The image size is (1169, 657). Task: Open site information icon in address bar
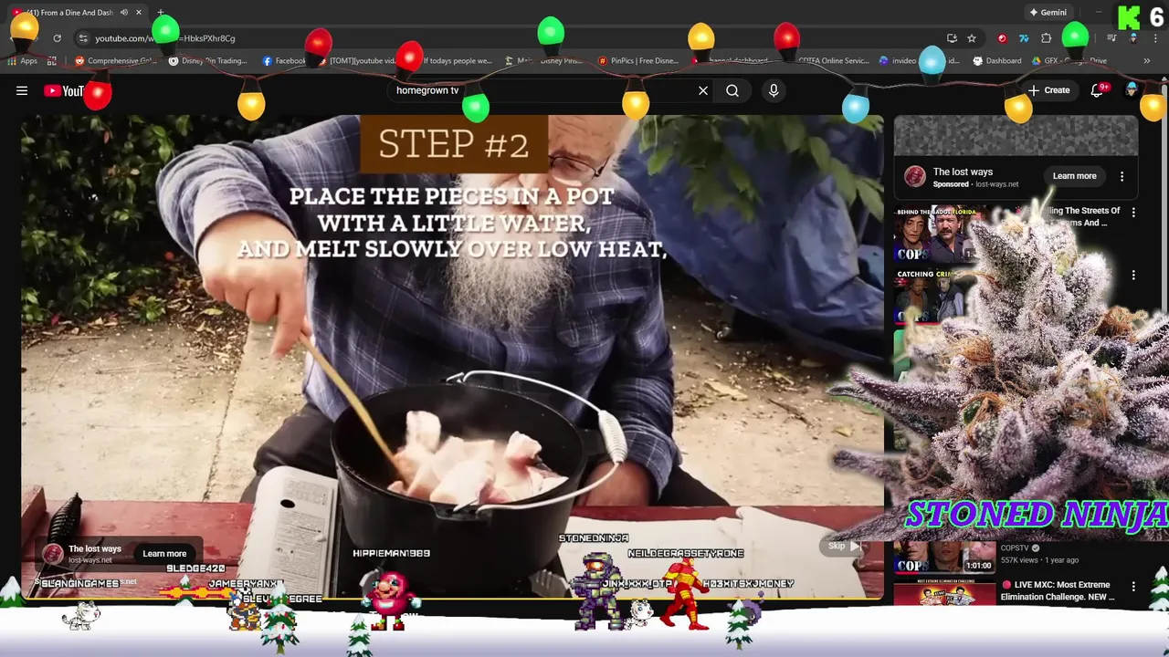[83, 38]
